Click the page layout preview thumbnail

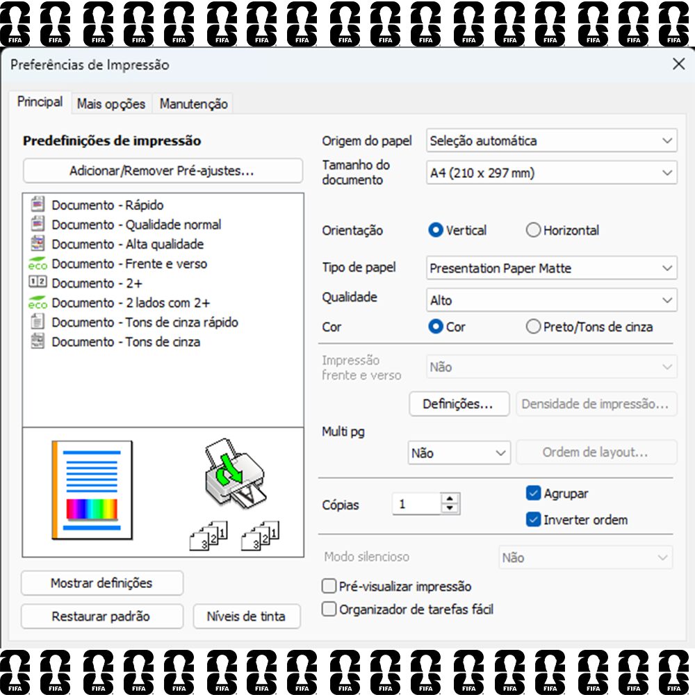pyautogui.click(x=92, y=490)
